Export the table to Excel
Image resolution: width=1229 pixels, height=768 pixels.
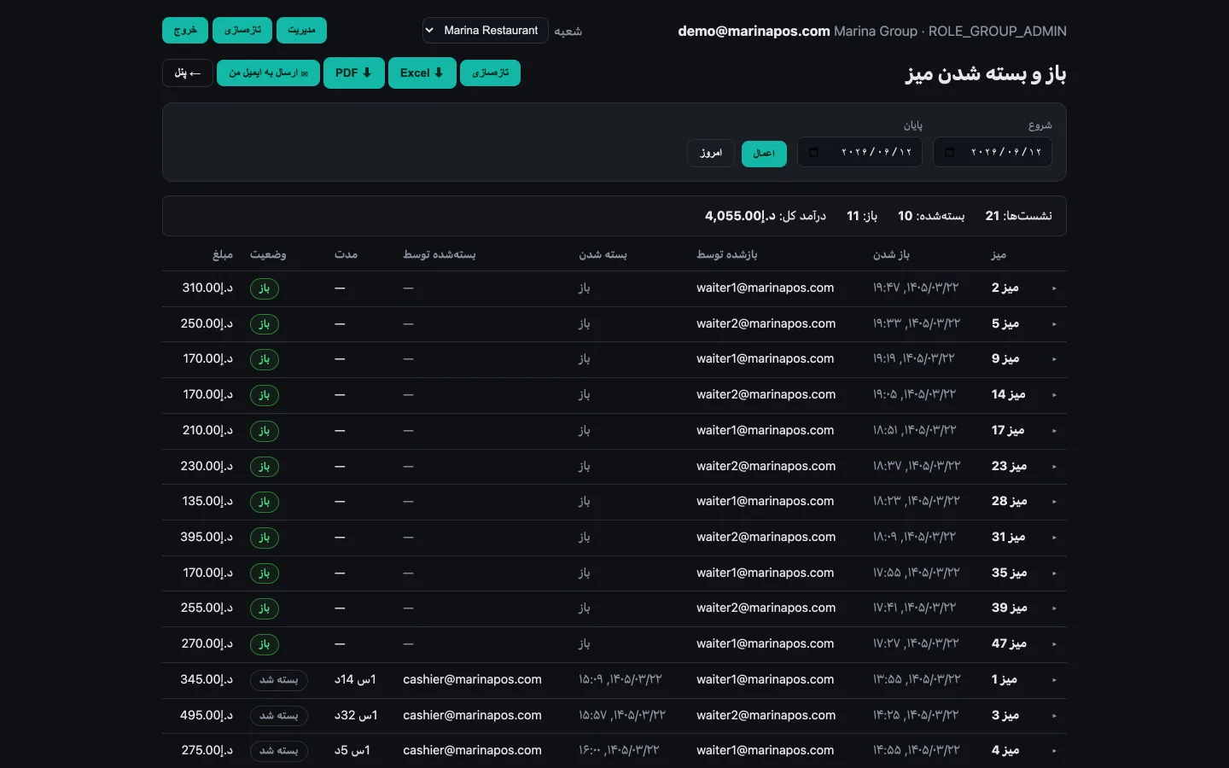[422, 73]
